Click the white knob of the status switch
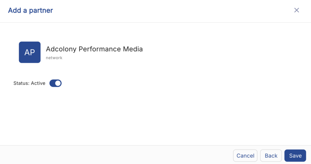This screenshot has height=164, width=311. [58, 83]
